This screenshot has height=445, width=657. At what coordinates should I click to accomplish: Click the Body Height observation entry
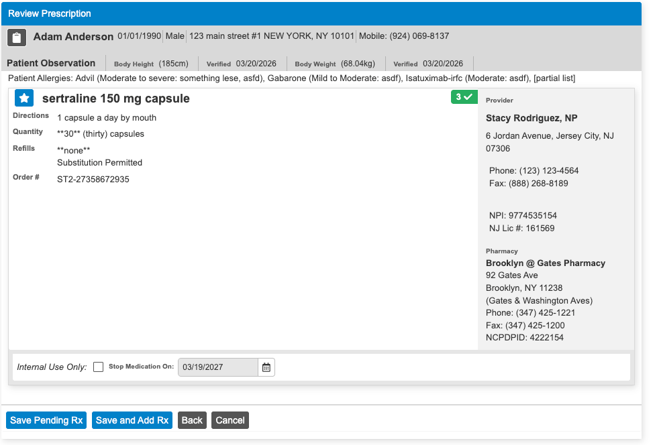click(151, 64)
